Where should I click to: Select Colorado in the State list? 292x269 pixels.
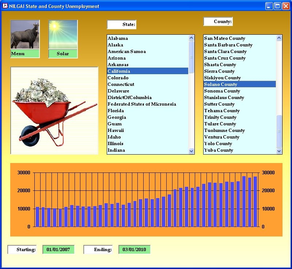(118, 78)
